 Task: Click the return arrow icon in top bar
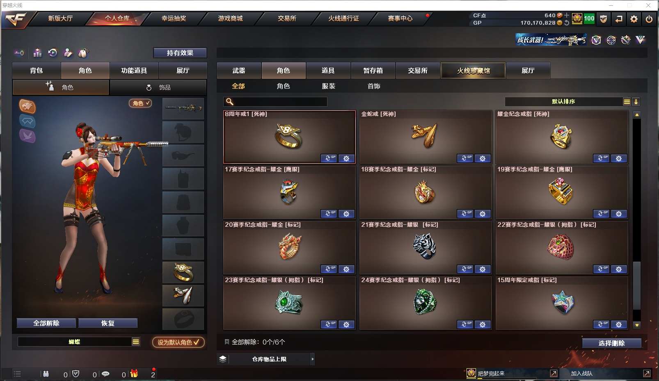[619, 19]
